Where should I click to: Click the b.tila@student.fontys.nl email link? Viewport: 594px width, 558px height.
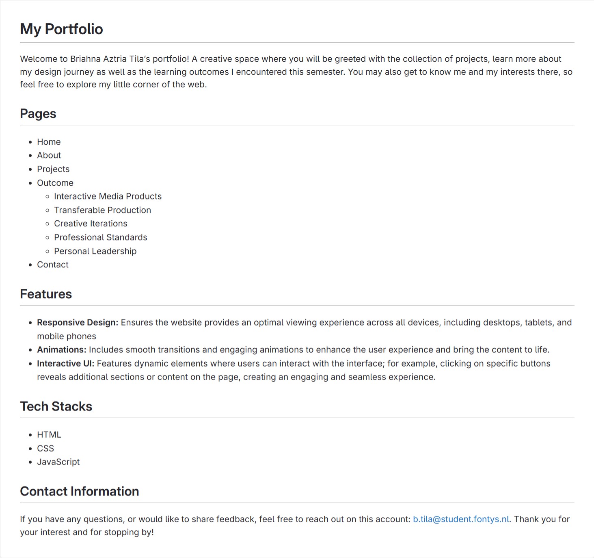point(461,519)
